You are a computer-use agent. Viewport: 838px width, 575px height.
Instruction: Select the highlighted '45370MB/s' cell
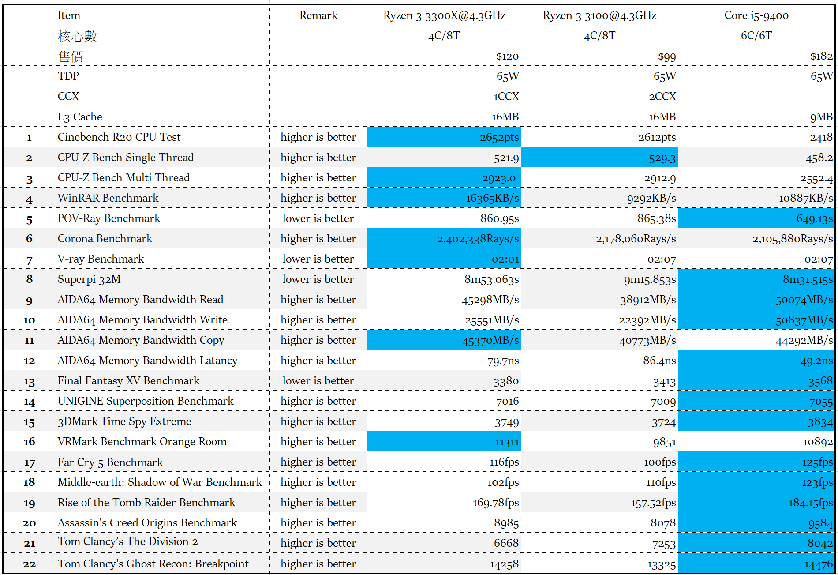[444, 340]
